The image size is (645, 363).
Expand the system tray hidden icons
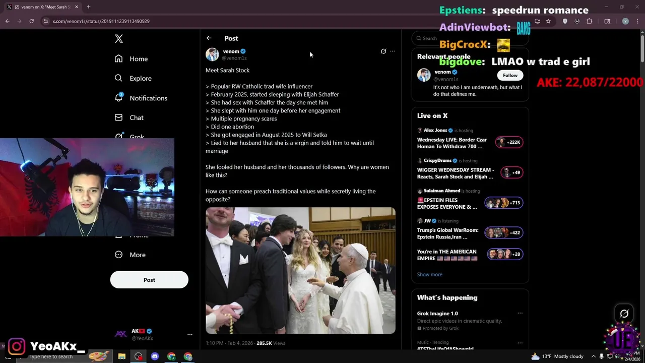click(x=594, y=356)
